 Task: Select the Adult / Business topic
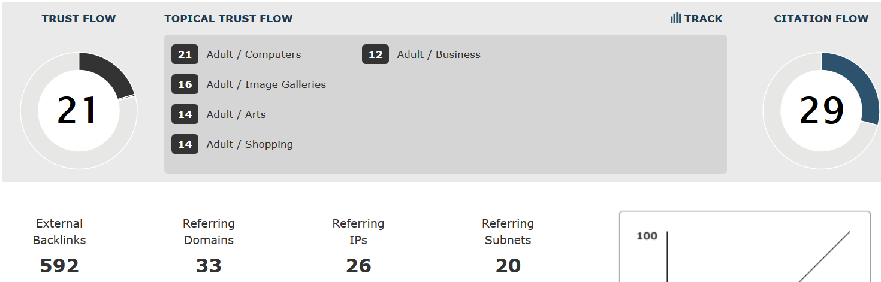439,54
